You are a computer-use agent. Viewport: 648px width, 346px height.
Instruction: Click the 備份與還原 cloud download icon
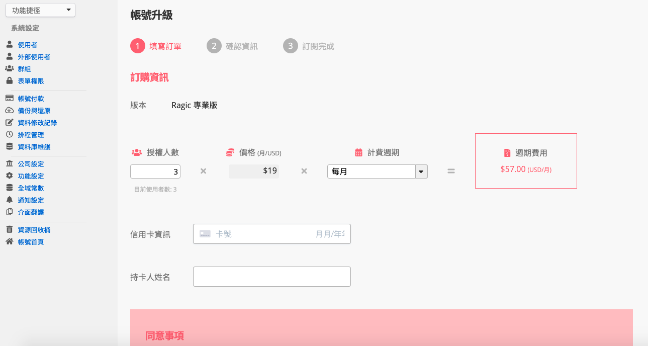(x=9, y=111)
